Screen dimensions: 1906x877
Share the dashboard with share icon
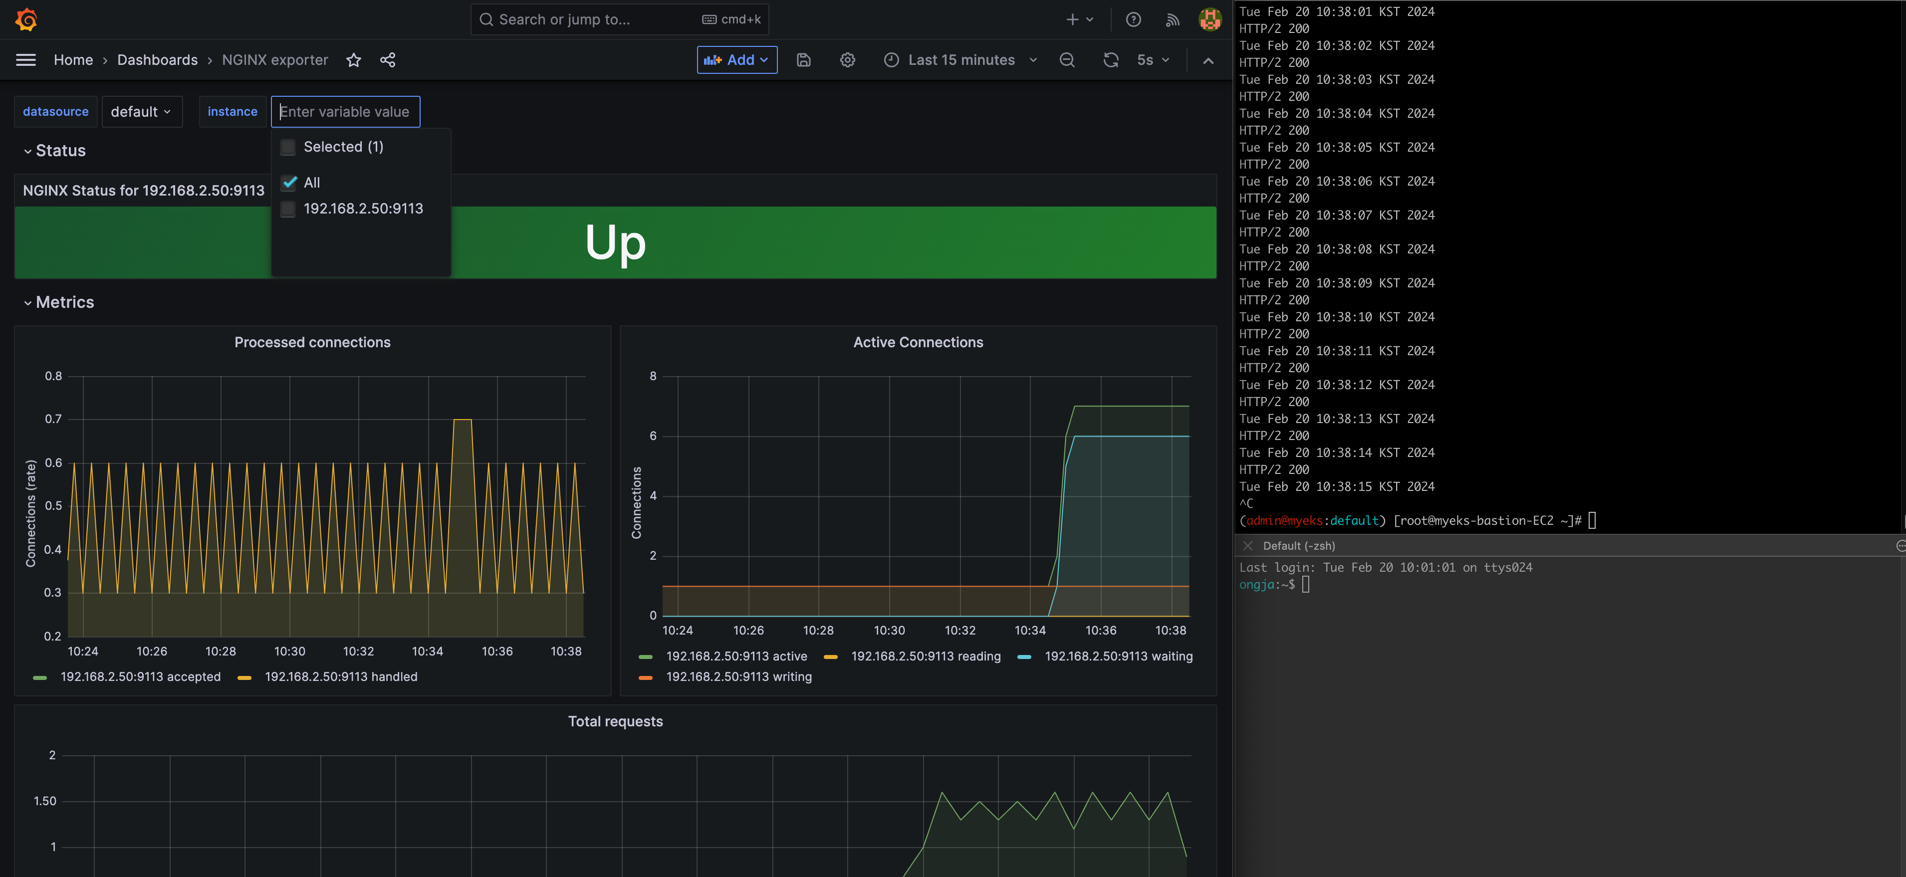coord(388,60)
